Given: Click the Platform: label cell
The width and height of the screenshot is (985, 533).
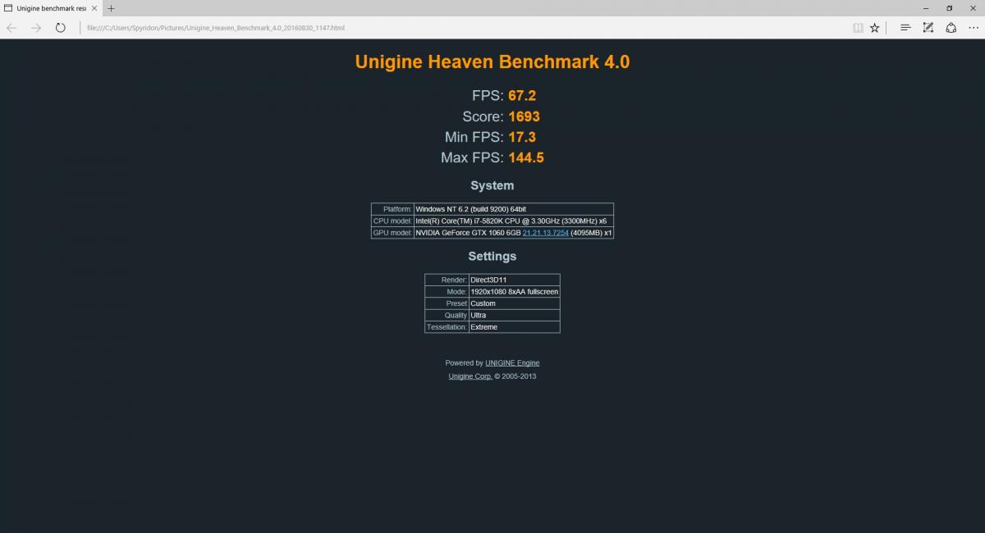Looking at the screenshot, I should click(392, 209).
